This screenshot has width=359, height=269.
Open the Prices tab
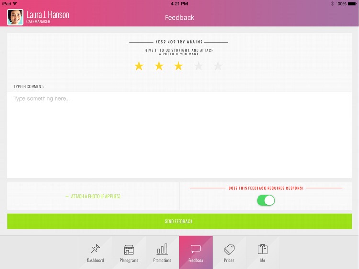pos(229,252)
